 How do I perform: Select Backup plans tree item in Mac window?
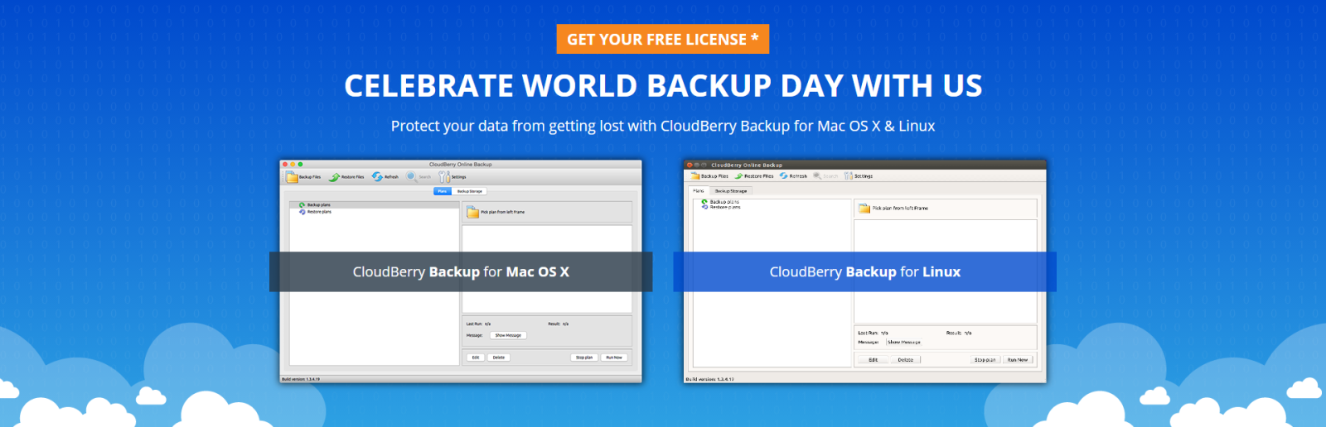coord(318,204)
